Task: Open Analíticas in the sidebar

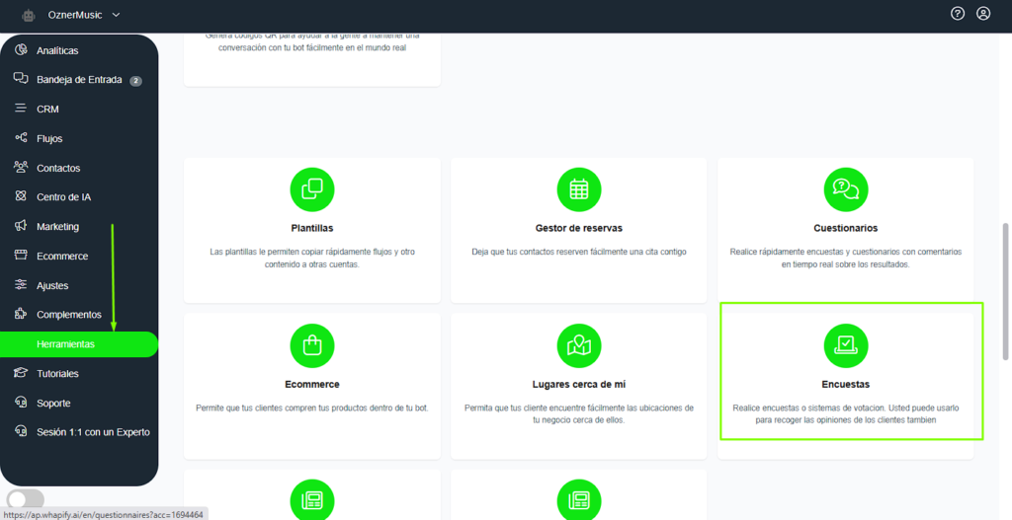Action: 57,50
